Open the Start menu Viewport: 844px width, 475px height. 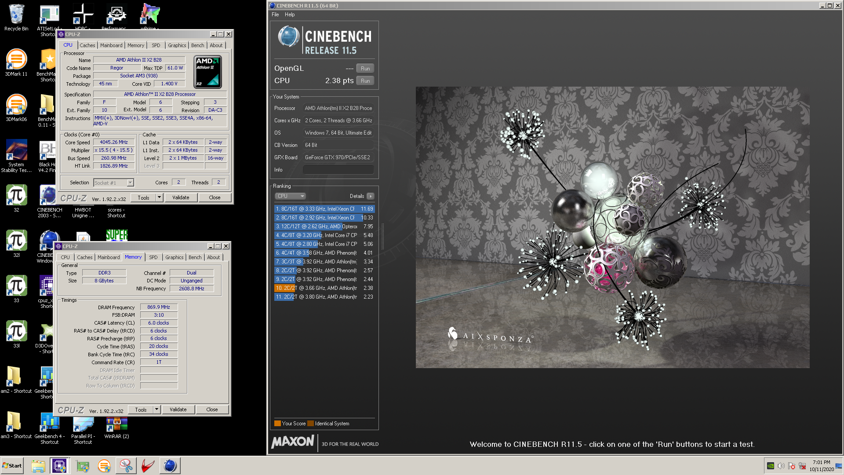pos(12,465)
